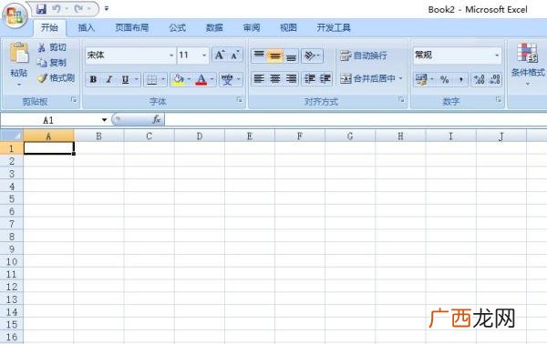Apply yellow fill color bucket

tap(179, 80)
